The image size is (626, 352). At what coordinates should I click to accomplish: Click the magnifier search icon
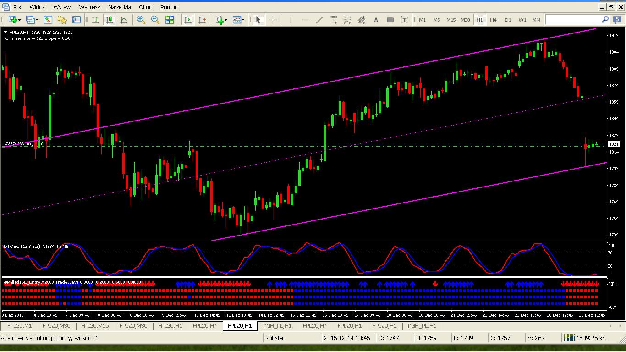[x=605, y=20]
